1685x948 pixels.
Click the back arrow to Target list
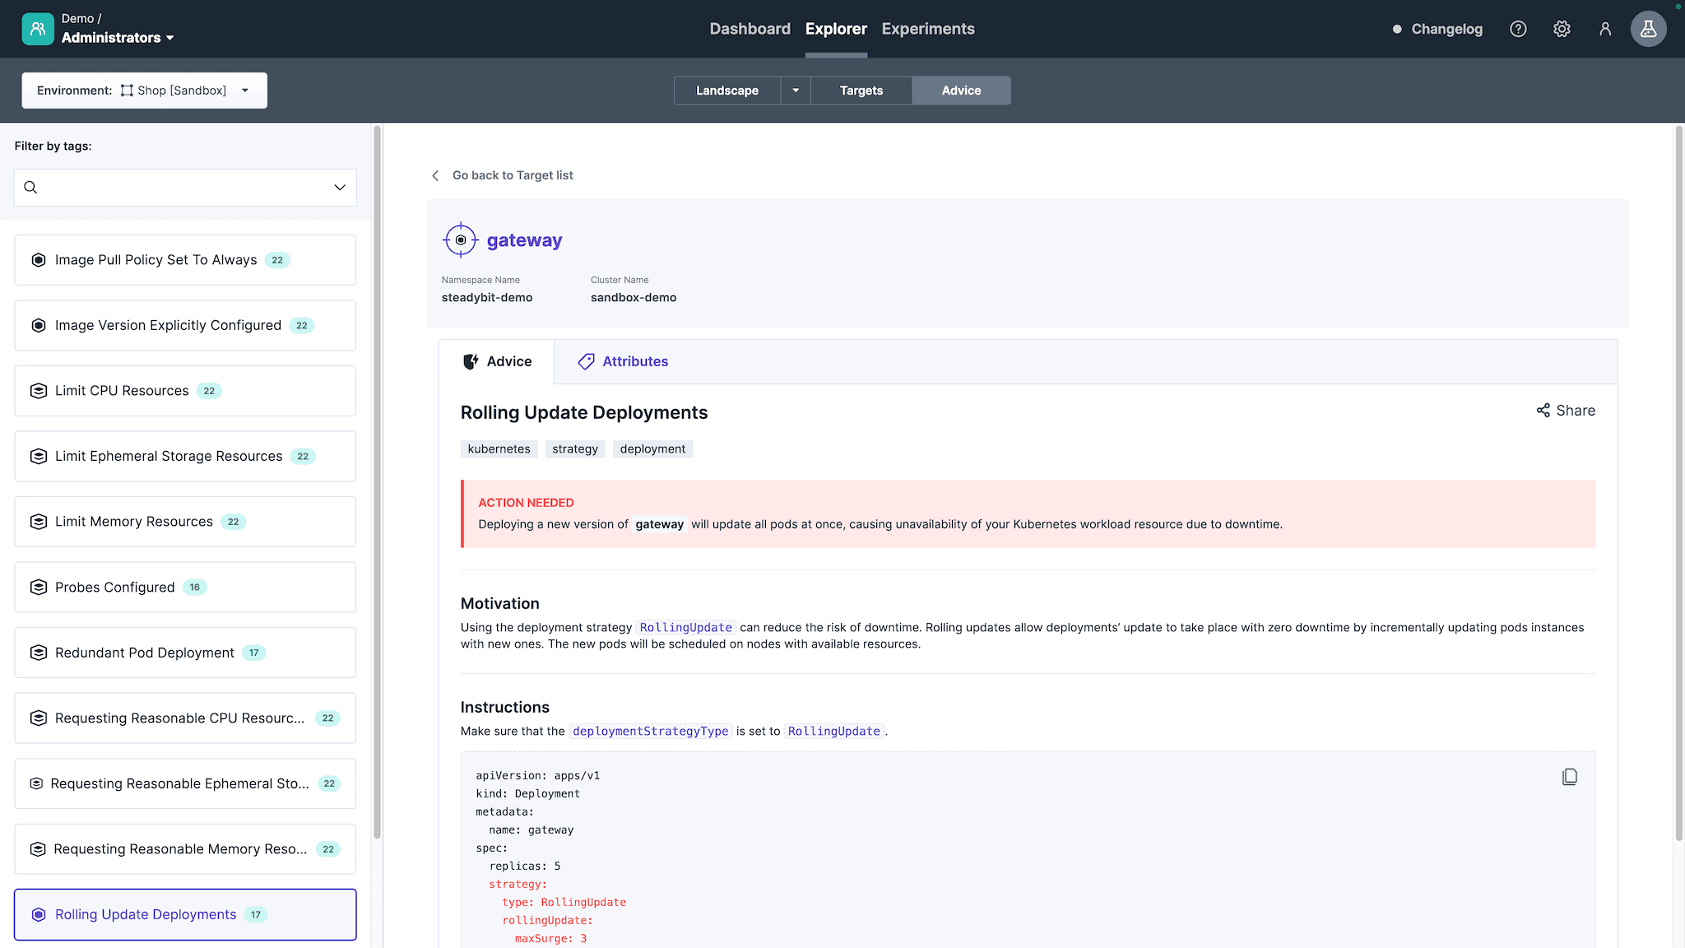[436, 175]
